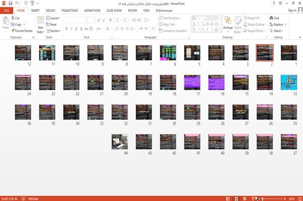Switch to the DESIGN ribbon tab
Screen dimensions: 303x201
click(50, 11)
